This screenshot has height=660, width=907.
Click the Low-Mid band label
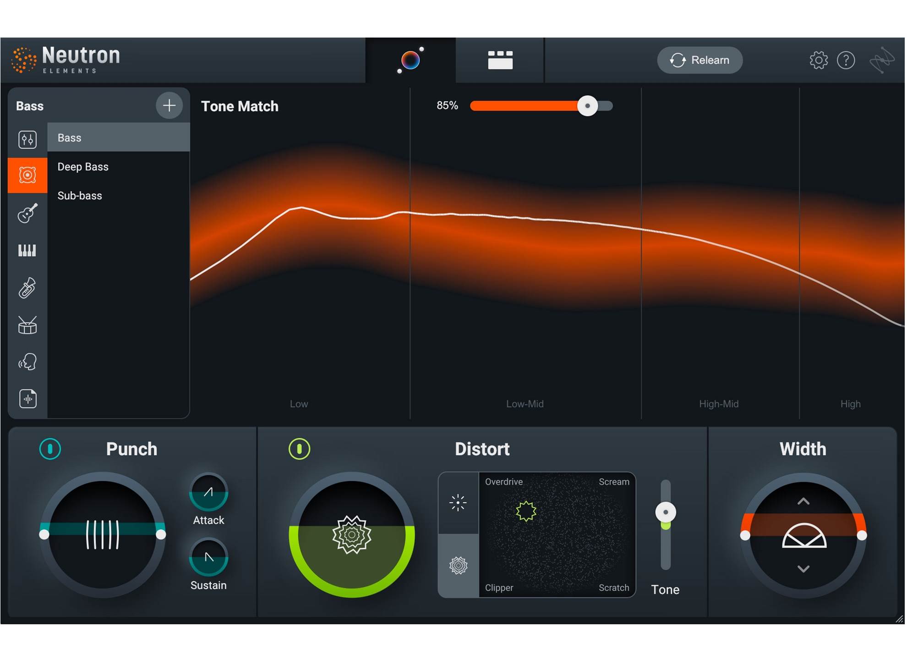point(525,404)
